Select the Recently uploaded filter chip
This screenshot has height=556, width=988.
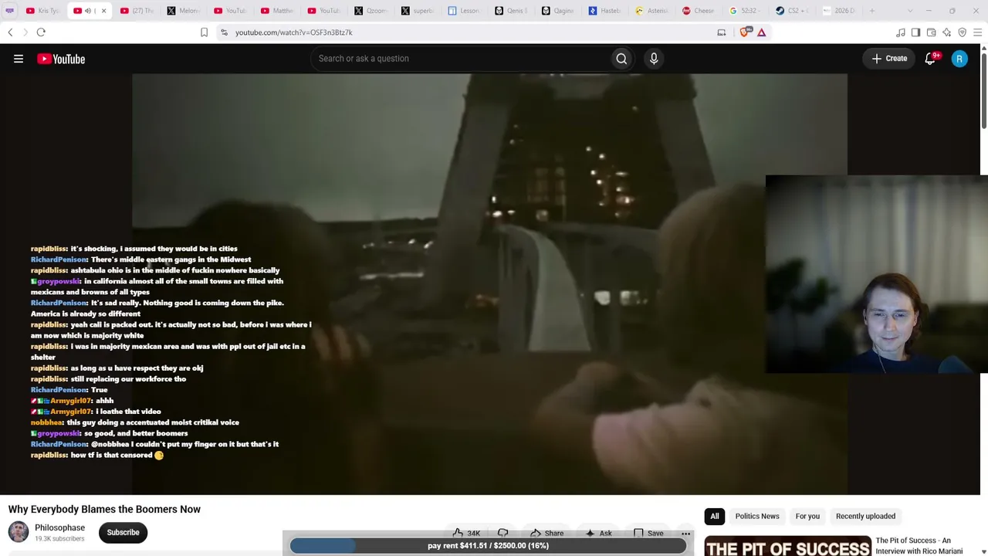(x=865, y=516)
